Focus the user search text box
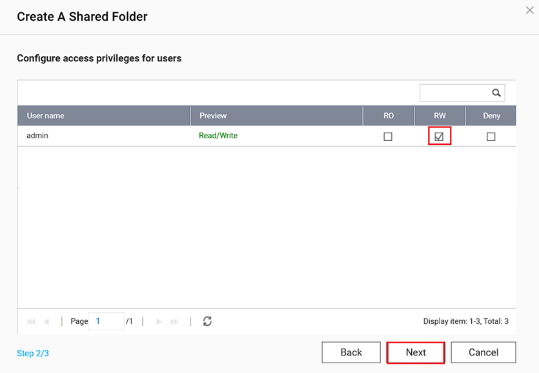This screenshot has height=373, width=539. [454, 93]
